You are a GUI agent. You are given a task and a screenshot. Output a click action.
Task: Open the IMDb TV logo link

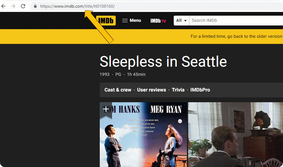(x=158, y=21)
